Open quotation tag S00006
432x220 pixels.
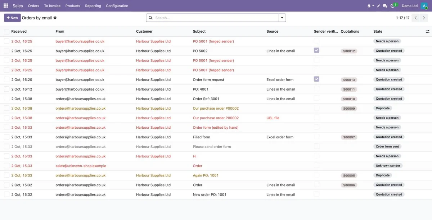tap(349, 185)
